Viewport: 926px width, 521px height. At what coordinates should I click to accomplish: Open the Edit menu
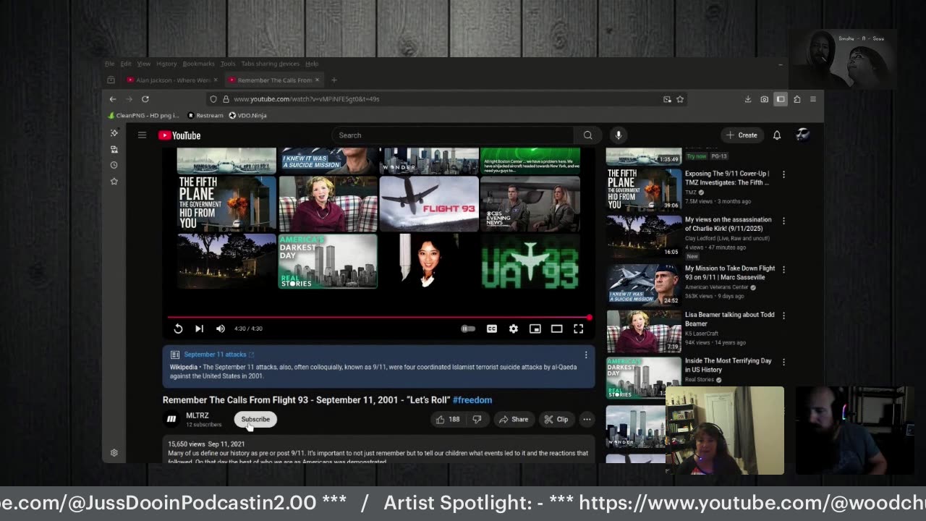tap(126, 64)
